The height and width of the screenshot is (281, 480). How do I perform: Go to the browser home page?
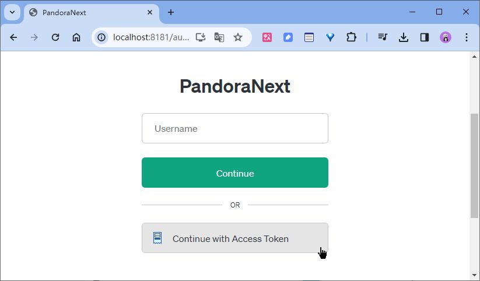(76, 37)
